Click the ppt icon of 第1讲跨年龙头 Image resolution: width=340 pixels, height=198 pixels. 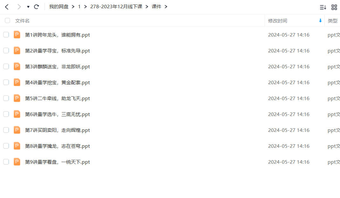(17, 35)
